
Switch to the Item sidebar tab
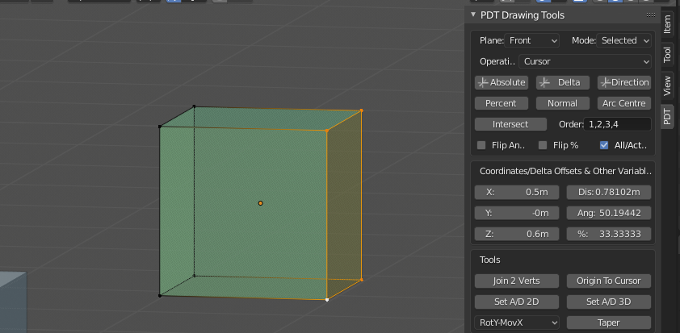tap(667, 24)
